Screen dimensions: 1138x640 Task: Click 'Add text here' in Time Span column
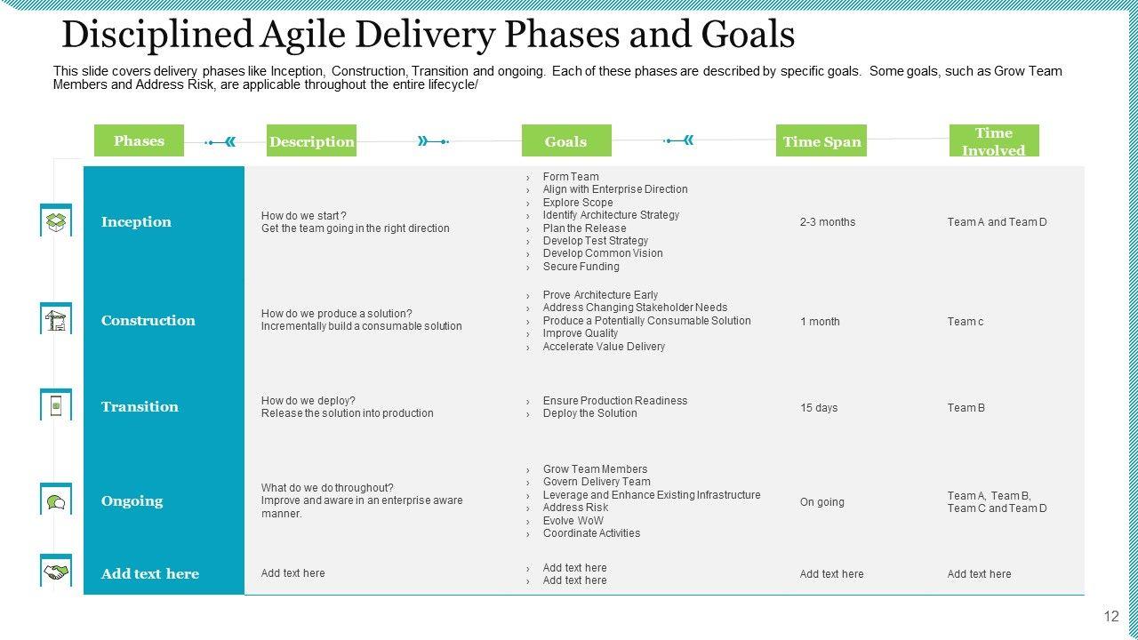pos(831,574)
